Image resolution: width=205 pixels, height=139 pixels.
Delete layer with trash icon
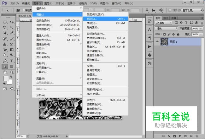click(197, 136)
